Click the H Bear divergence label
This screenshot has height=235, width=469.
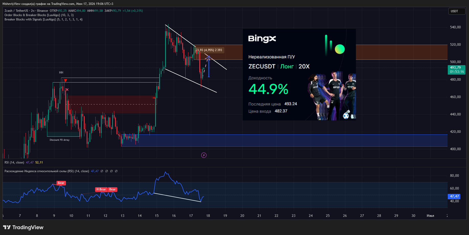coord(101,189)
